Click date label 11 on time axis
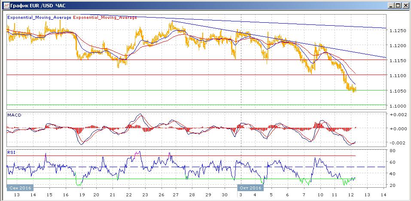The image size is (411, 201). point(334,195)
